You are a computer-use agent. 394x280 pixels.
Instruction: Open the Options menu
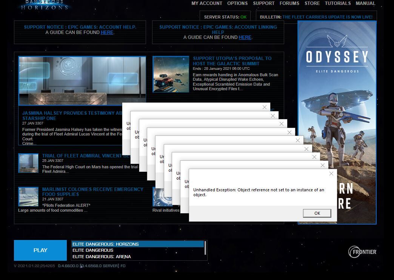tap(237, 3)
